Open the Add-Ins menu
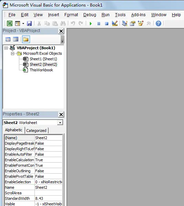Screen dimensions: 184x206 pos(138,15)
